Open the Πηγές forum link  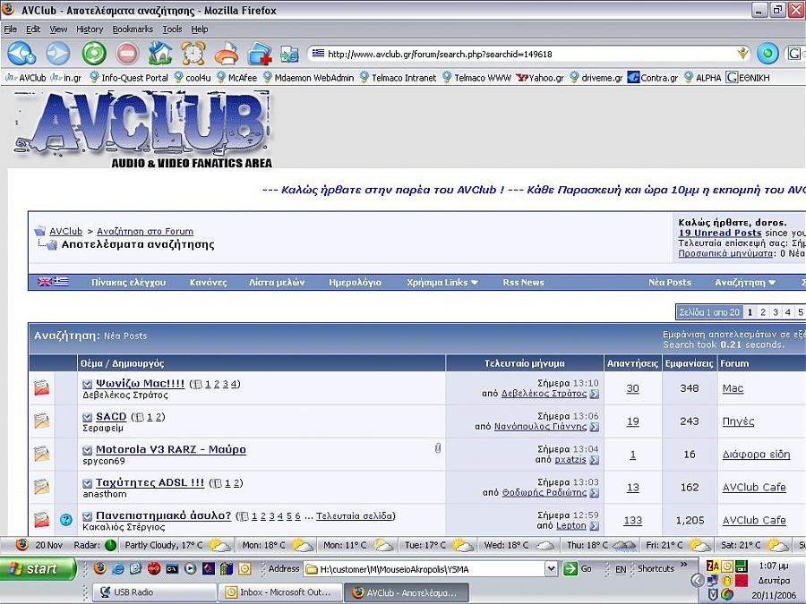pos(738,421)
